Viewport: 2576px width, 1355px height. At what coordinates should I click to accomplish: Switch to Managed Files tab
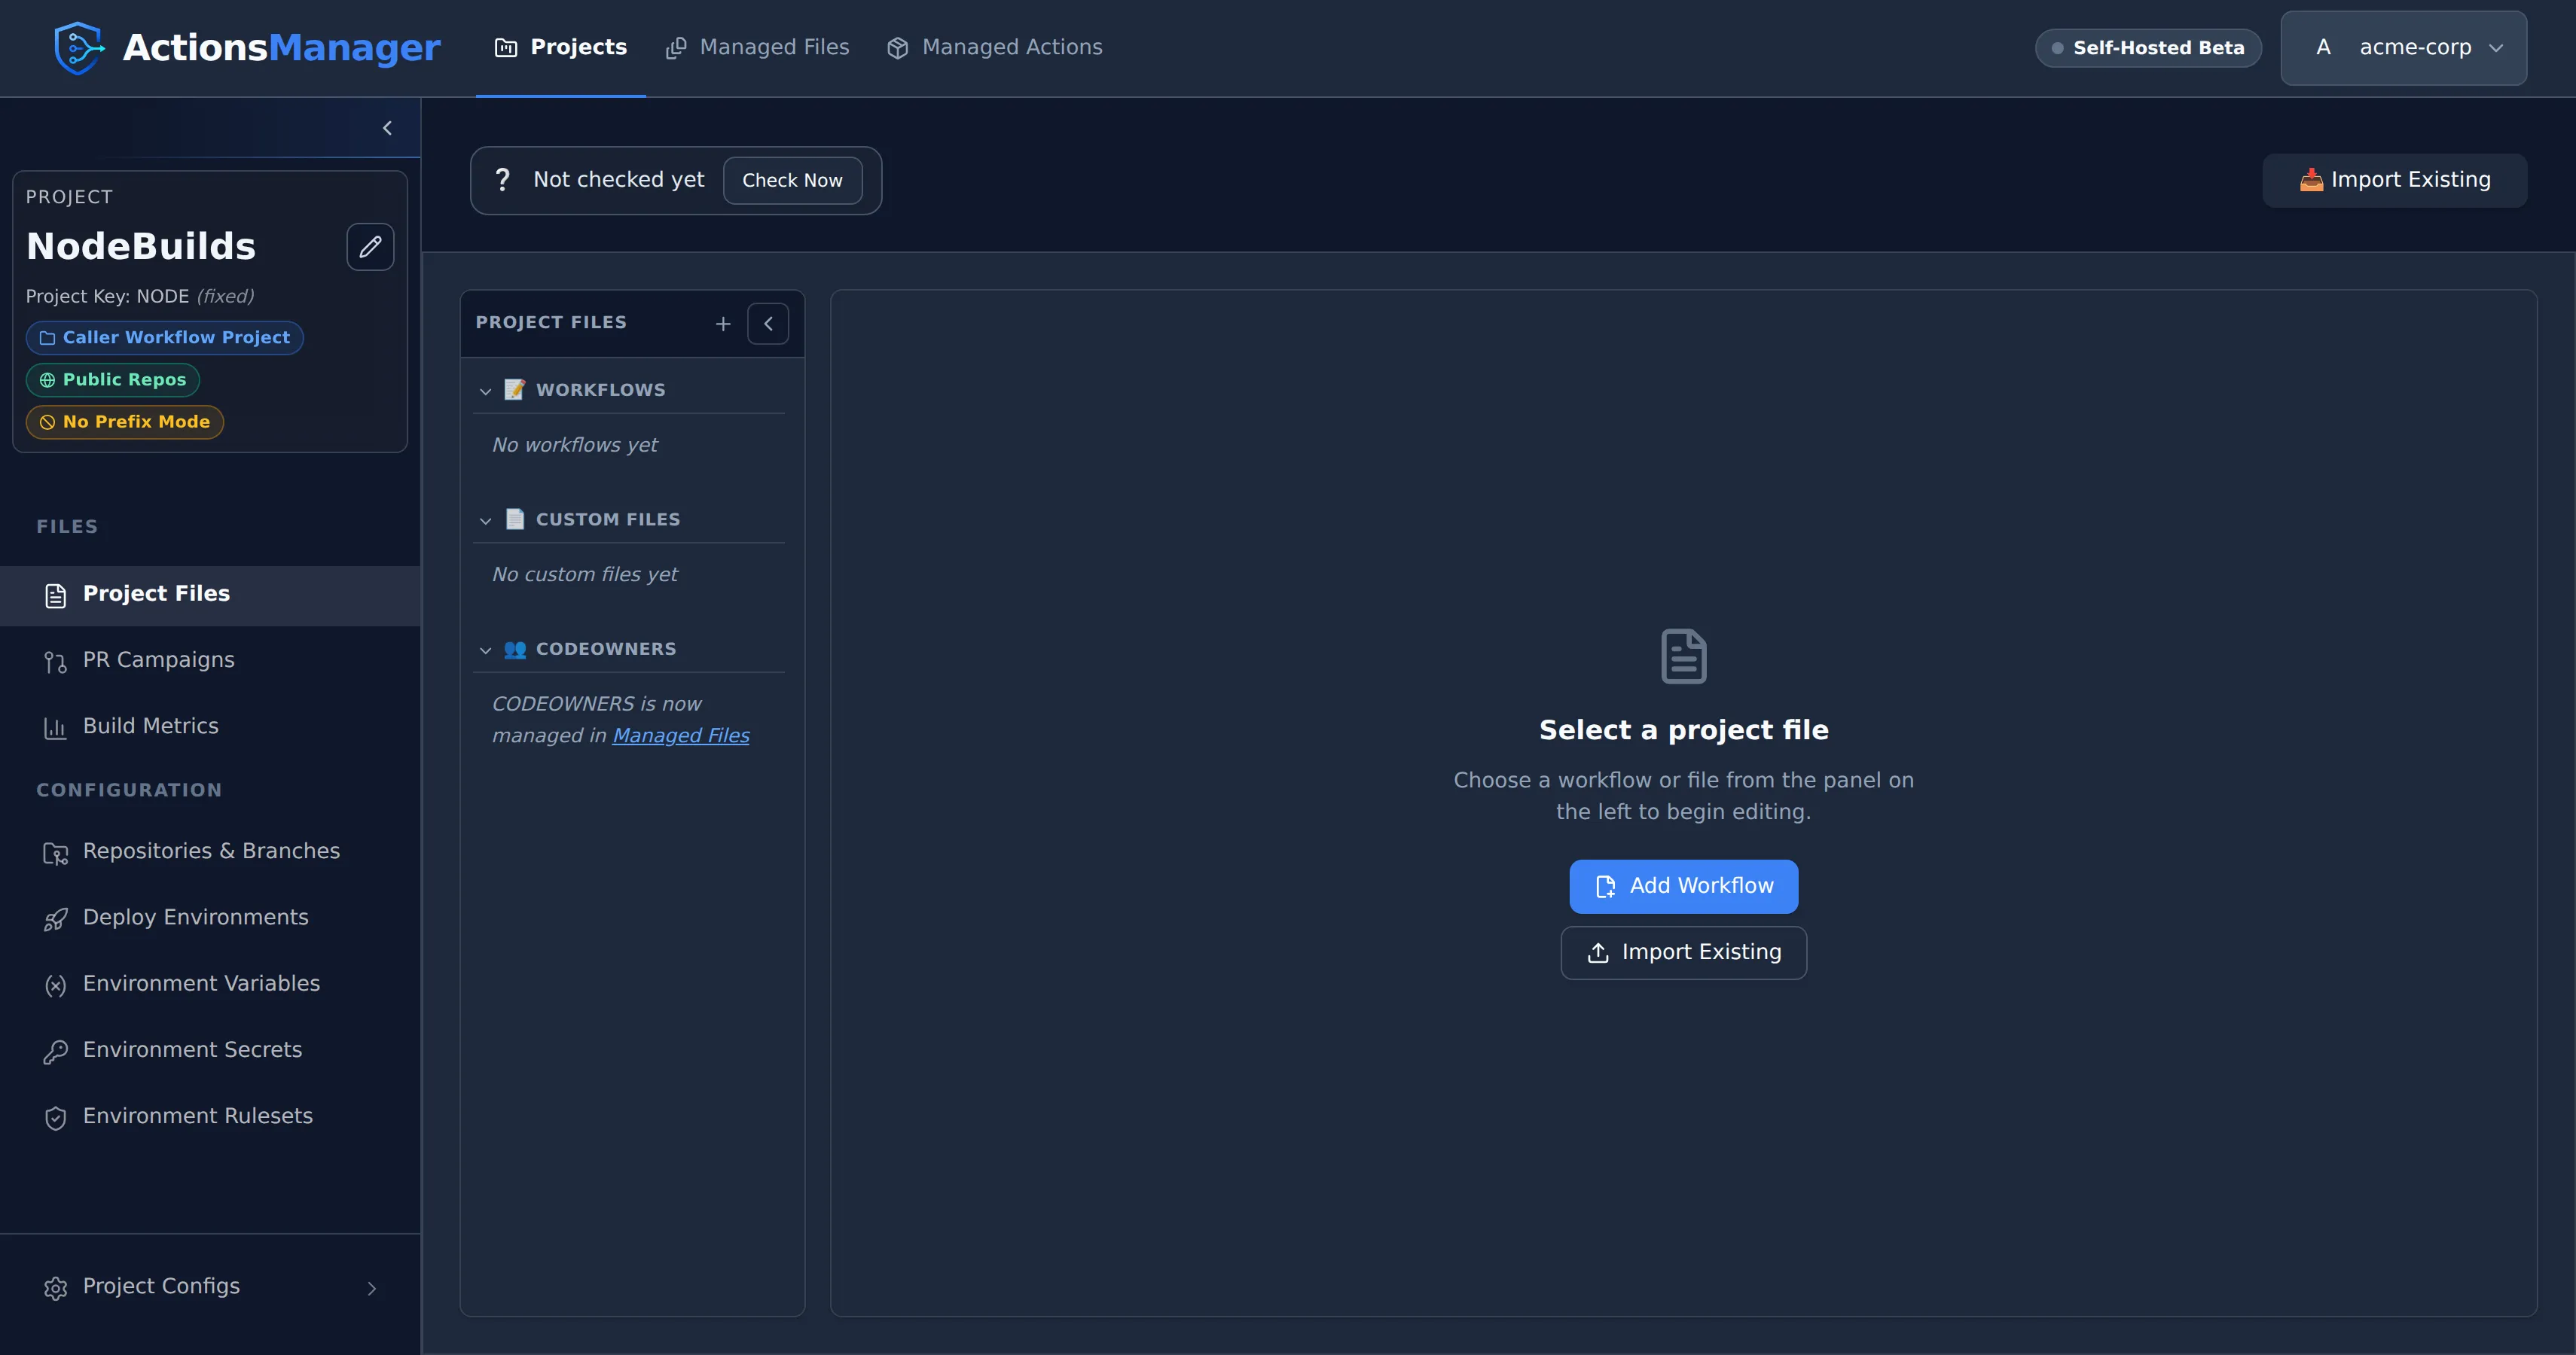pos(757,47)
